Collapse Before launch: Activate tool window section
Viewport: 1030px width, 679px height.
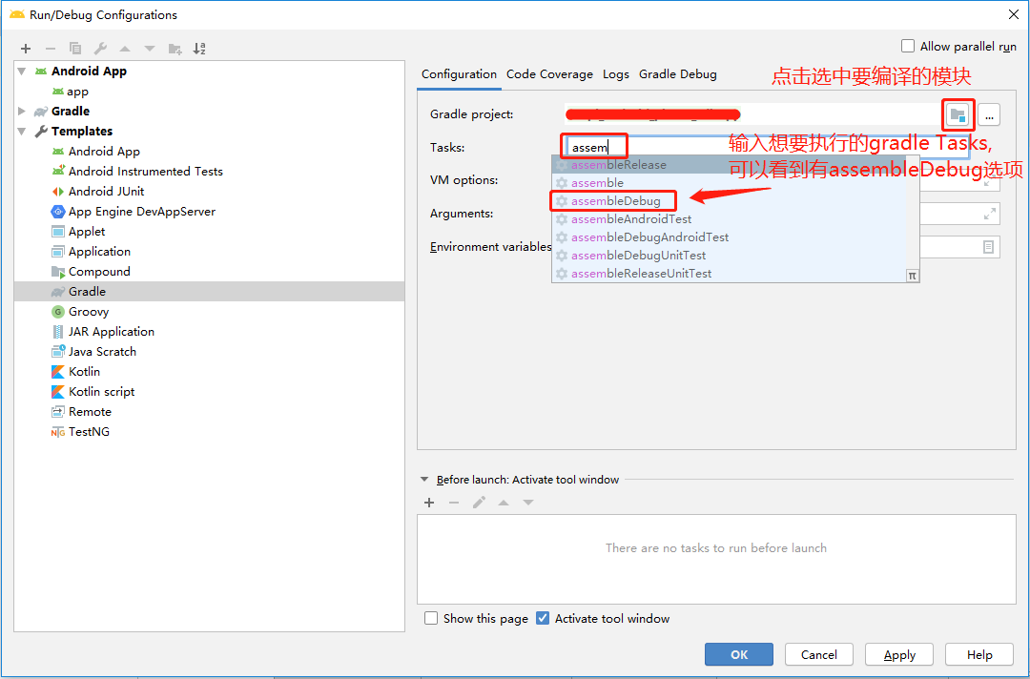pos(424,480)
